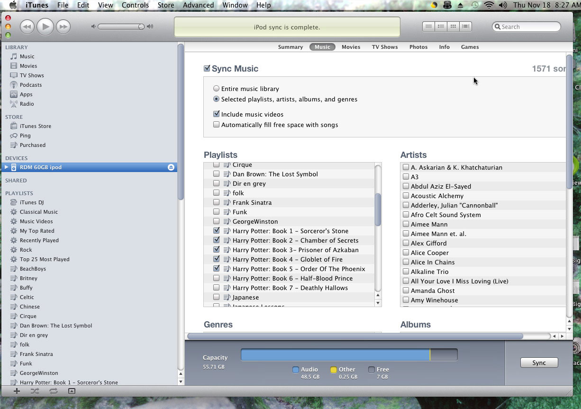Skip to the previous track
Image resolution: width=581 pixels, height=409 pixels.
tap(27, 27)
